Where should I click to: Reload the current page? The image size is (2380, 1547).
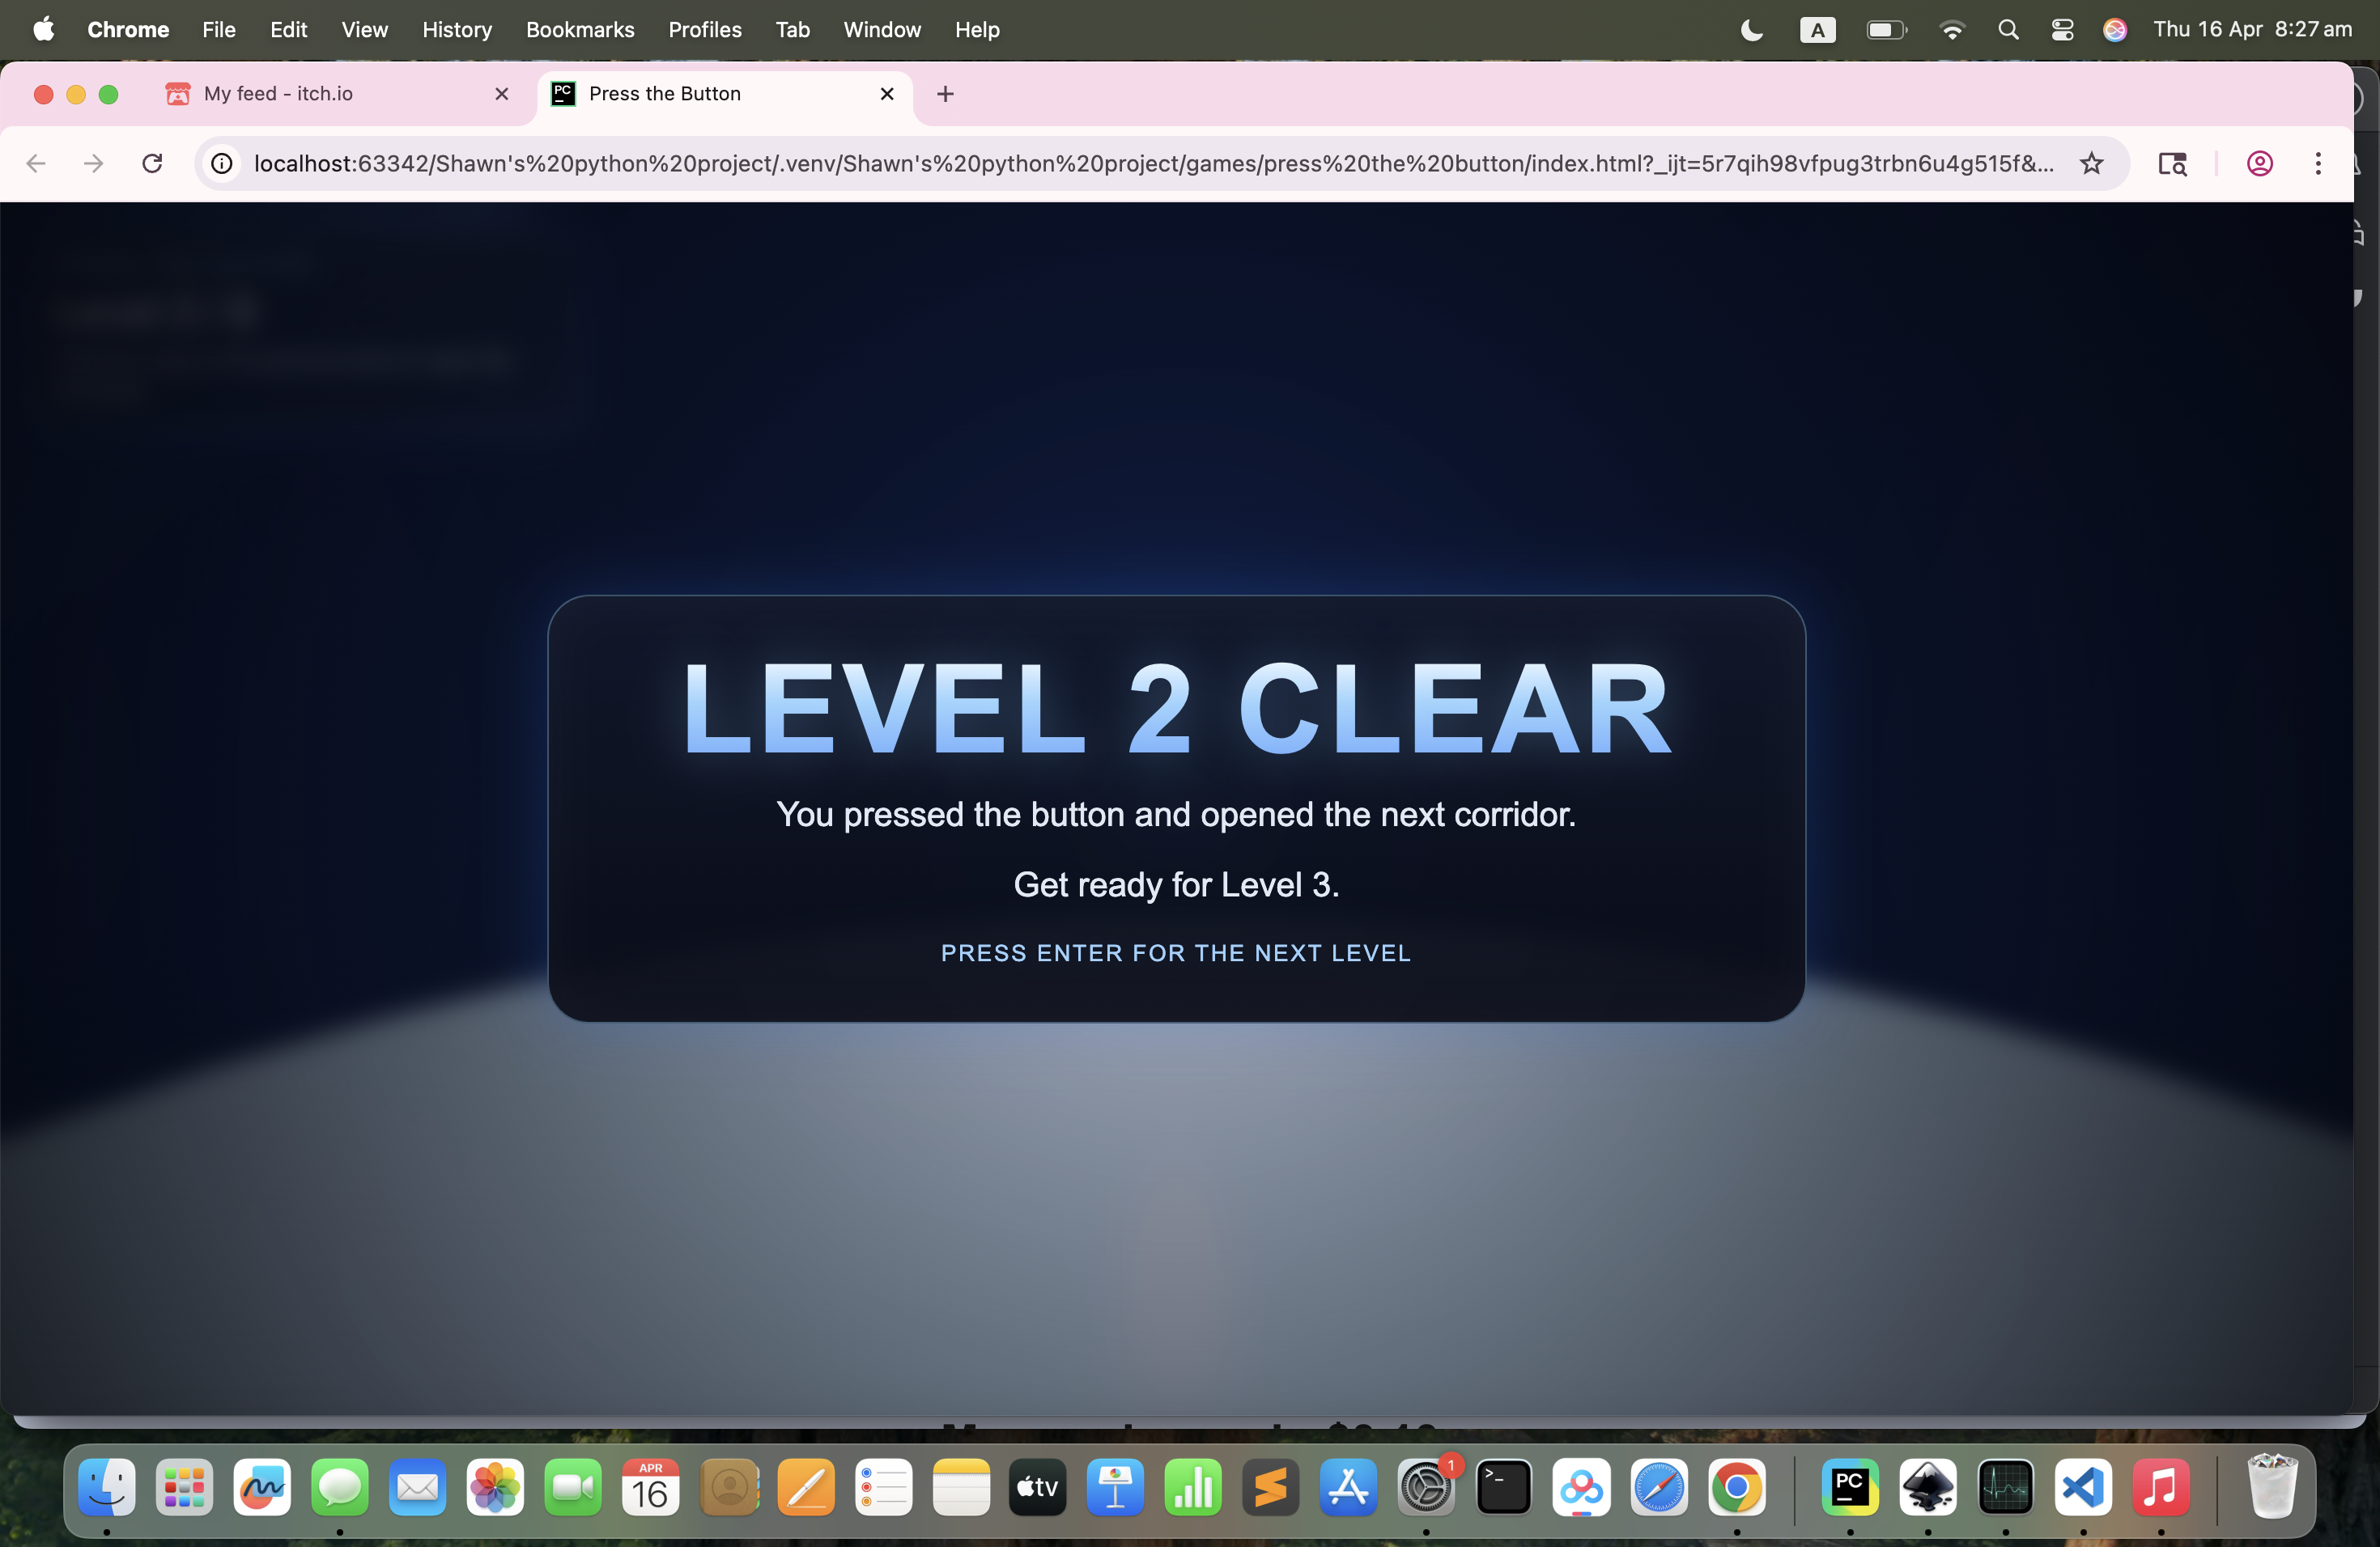[x=152, y=163]
